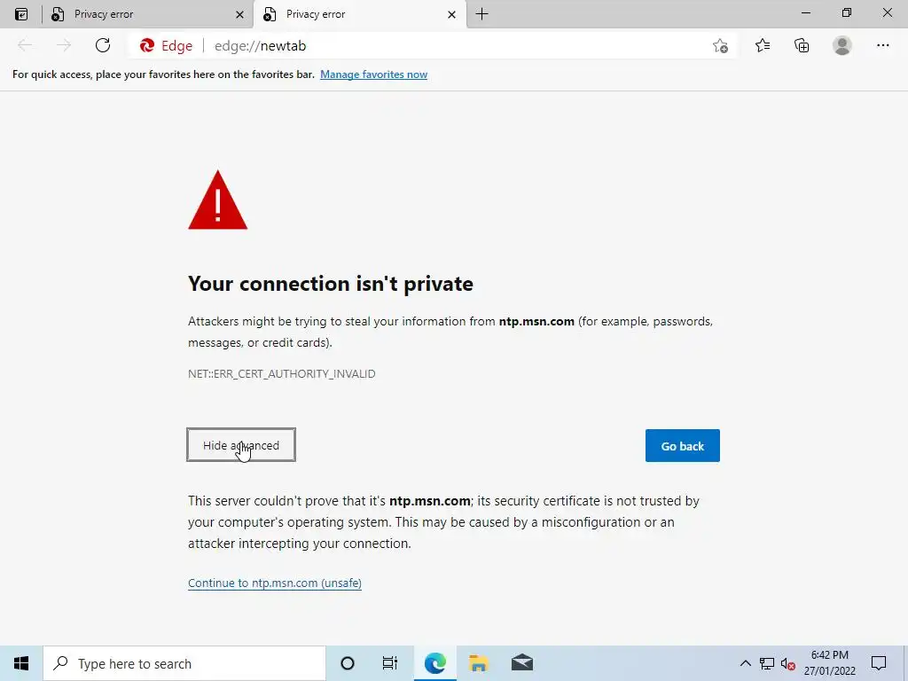
Task: Open Settings and more ellipsis menu
Action: coord(882,45)
